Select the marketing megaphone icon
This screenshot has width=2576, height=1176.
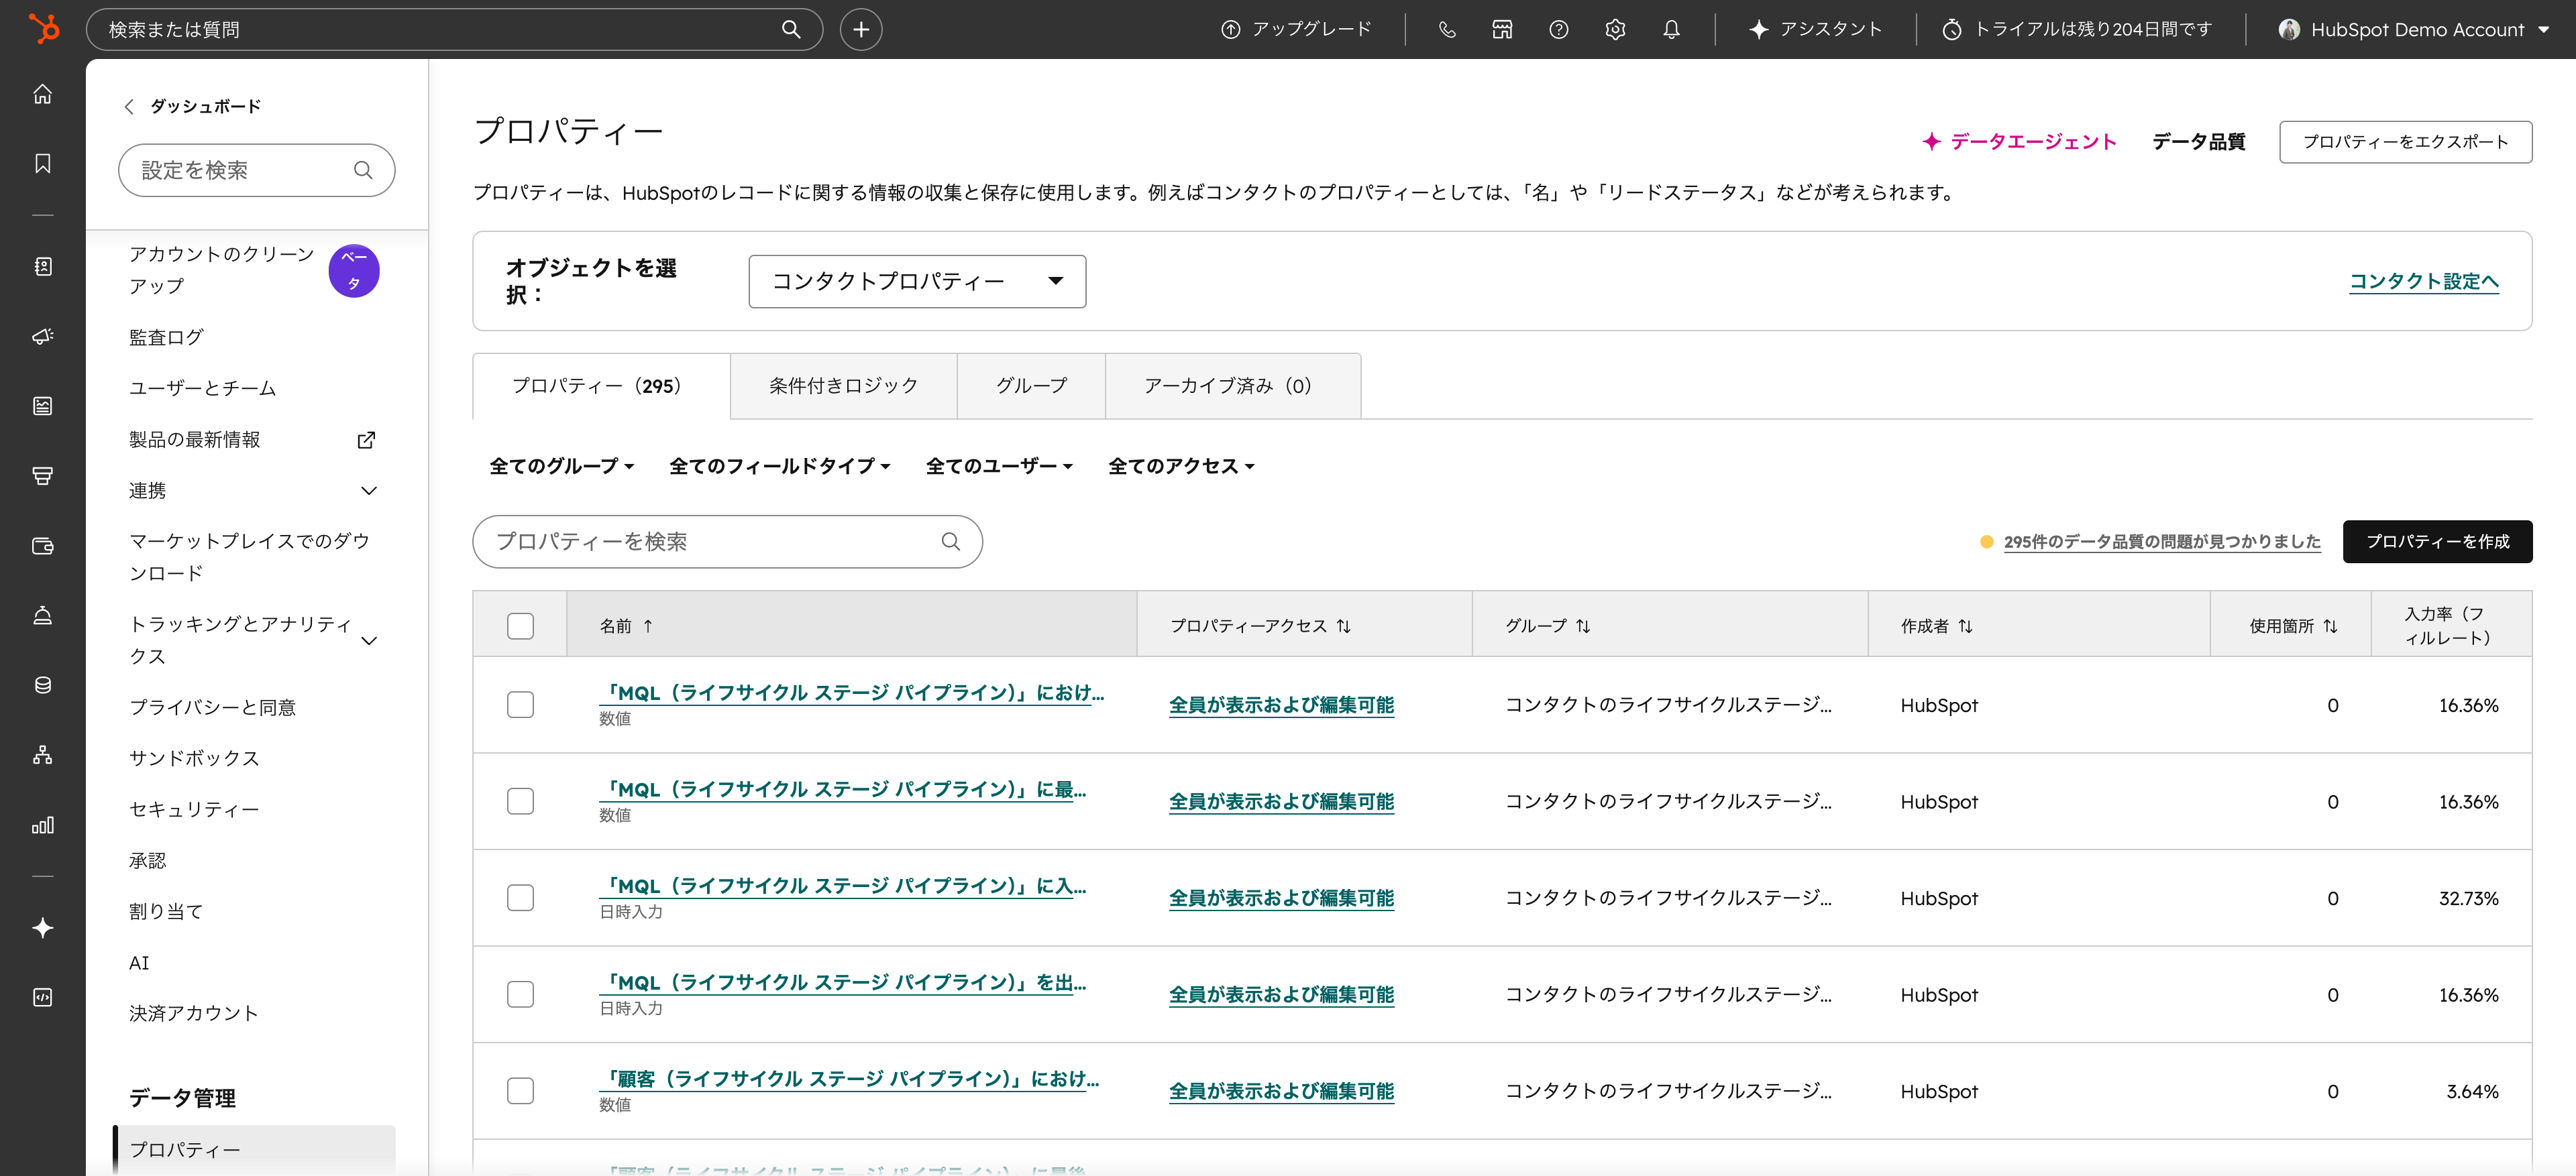point(42,337)
